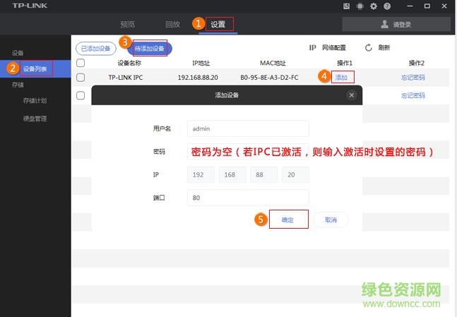The height and width of the screenshot is (317, 457).
Task: Switch to the 预览 preview tab
Action: pyautogui.click(x=129, y=24)
